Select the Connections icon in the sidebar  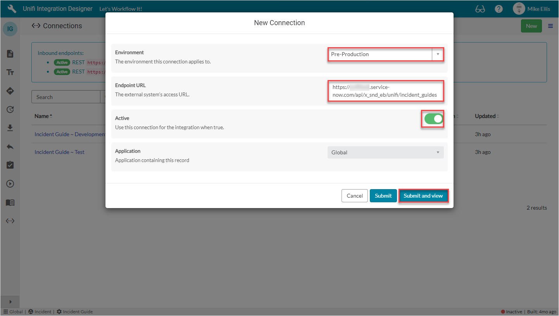click(10, 221)
